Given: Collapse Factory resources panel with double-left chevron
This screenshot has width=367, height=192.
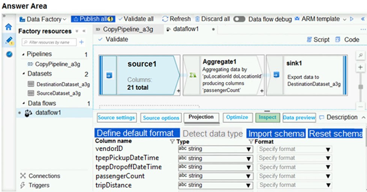Looking at the screenshot, I should pyautogui.click(x=84, y=31).
